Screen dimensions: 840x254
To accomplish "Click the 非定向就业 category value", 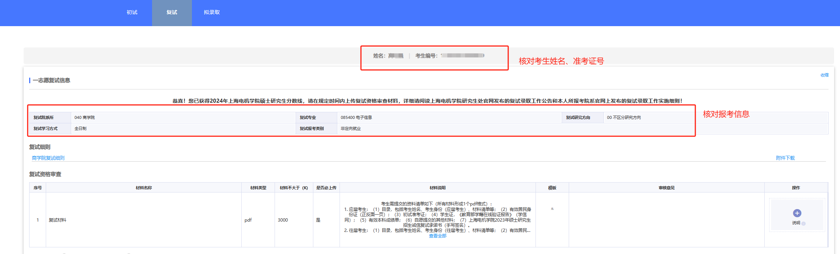I will tap(351, 128).
